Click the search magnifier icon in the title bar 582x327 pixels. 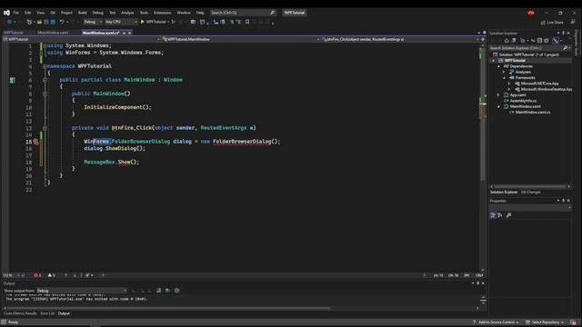[x=273, y=13]
